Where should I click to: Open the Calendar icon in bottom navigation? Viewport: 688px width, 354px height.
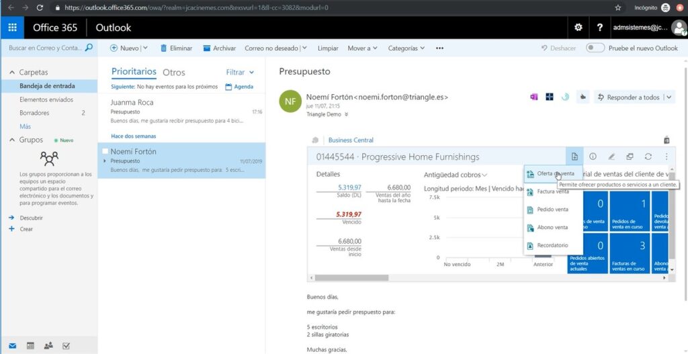30,345
